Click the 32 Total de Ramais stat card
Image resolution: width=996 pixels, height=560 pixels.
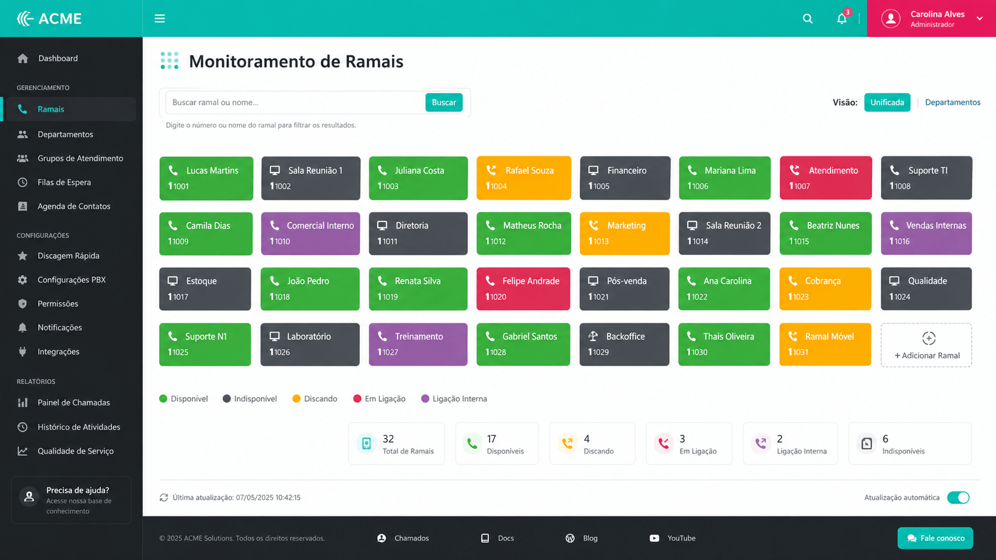click(396, 443)
